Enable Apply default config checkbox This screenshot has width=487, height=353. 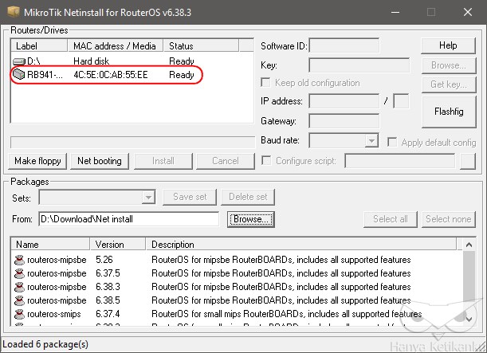[x=392, y=142]
